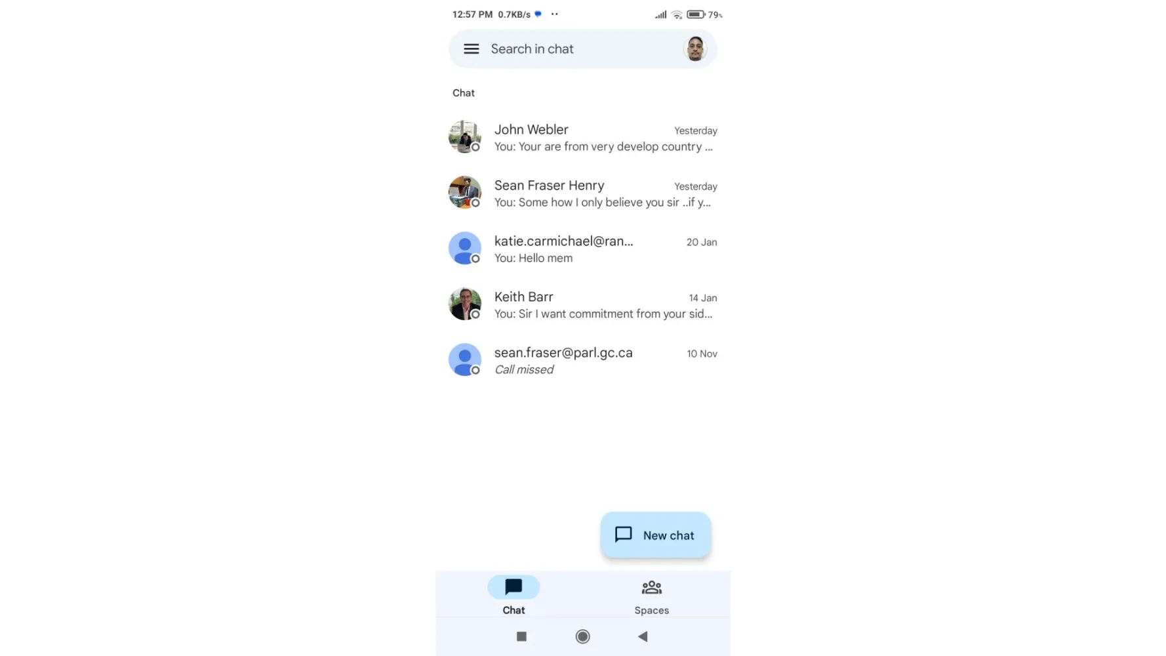Screen dimensions: 1166x656
Task: Open the John Webler conversation
Action: coord(583,138)
